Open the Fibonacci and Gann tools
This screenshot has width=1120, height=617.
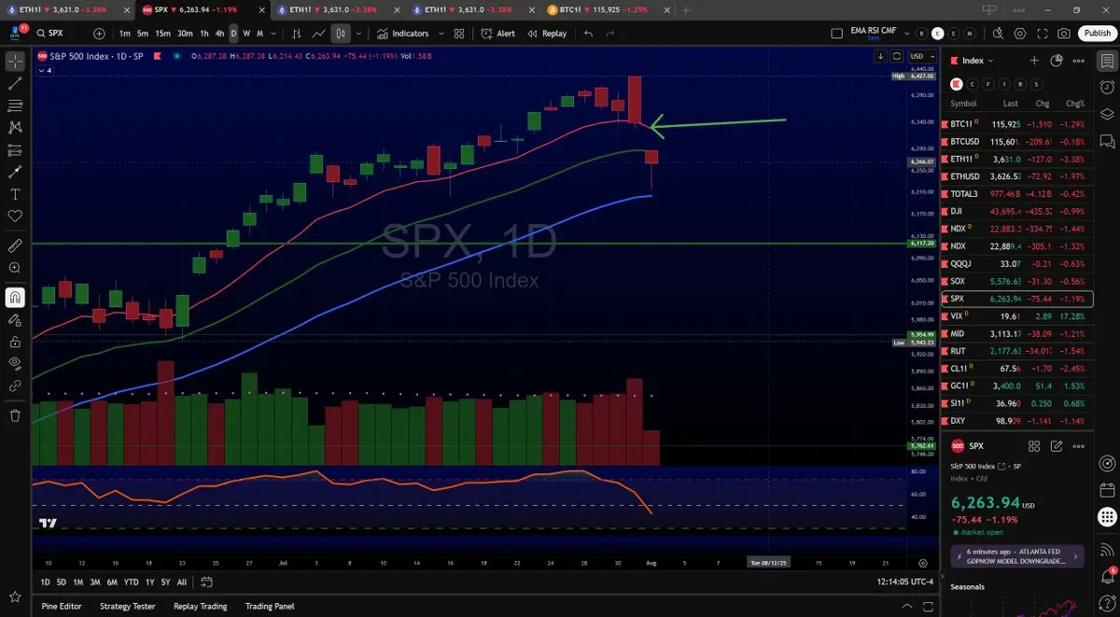(x=15, y=105)
